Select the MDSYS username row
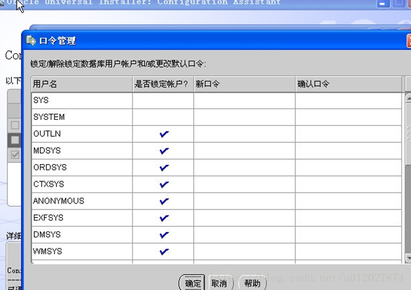This screenshot has height=290, width=411. (x=82, y=151)
